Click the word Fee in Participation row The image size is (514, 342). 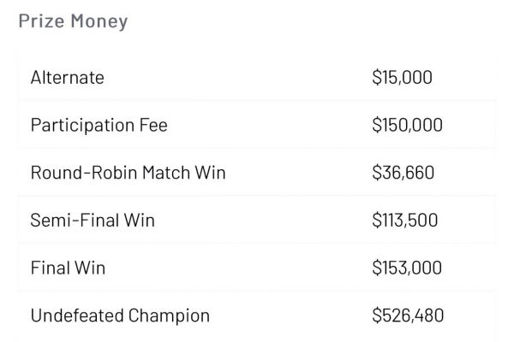tap(153, 125)
